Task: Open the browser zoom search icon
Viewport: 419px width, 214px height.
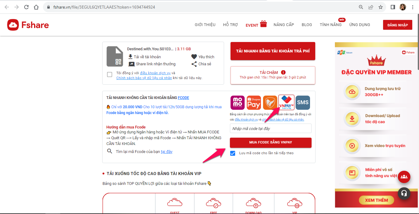Action: [361, 7]
